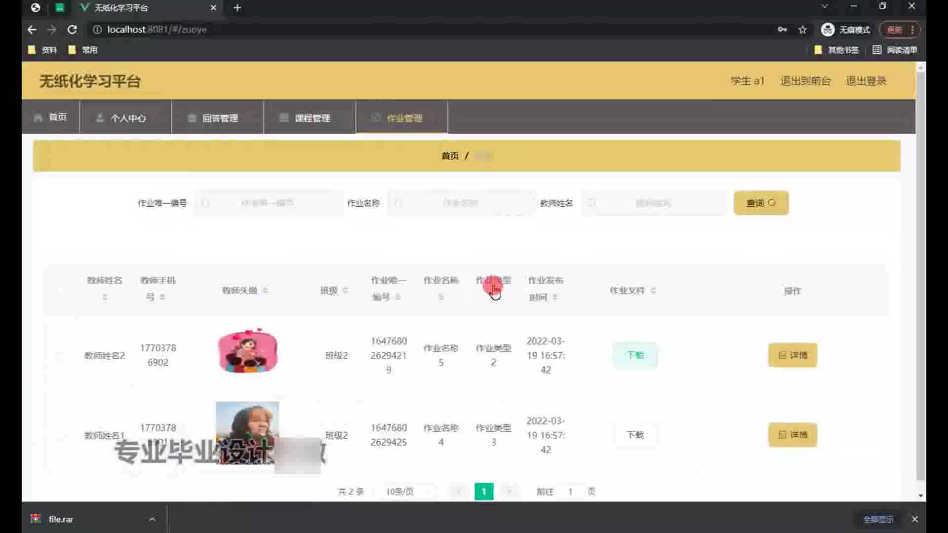Open 详情 for the 教师姓名1 row
Image resolution: width=948 pixels, height=533 pixels.
[792, 435]
